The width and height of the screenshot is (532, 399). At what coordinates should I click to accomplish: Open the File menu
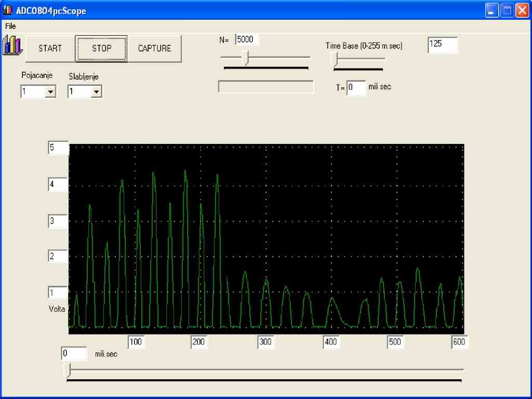click(10, 26)
